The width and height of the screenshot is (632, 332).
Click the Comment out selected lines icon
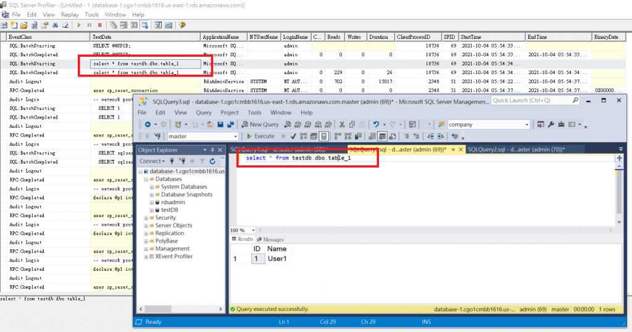point(406,136)
